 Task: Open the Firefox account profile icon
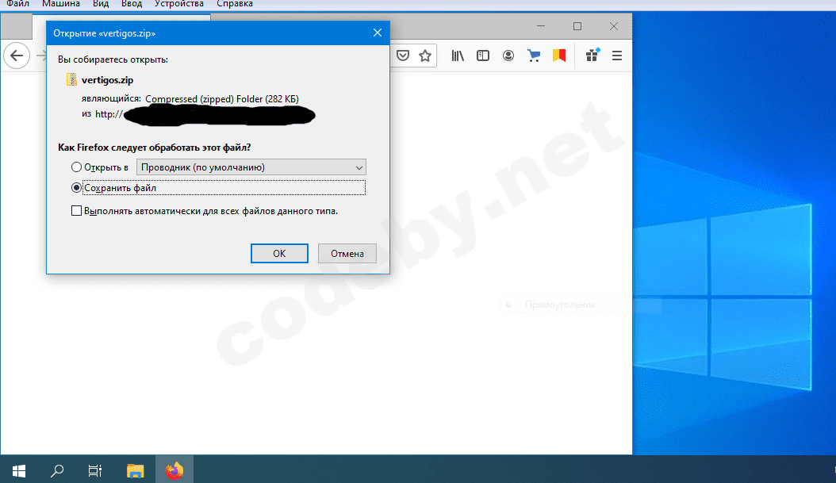pos(508,56)
